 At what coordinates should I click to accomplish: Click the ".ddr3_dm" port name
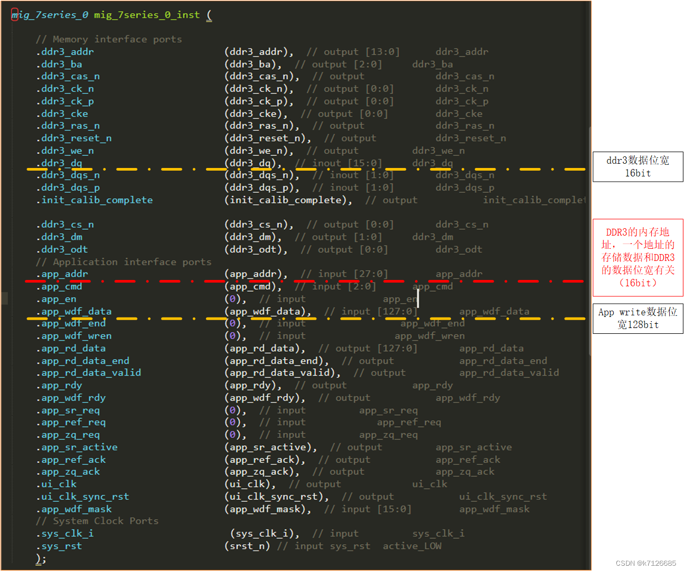tap(59, 237)
